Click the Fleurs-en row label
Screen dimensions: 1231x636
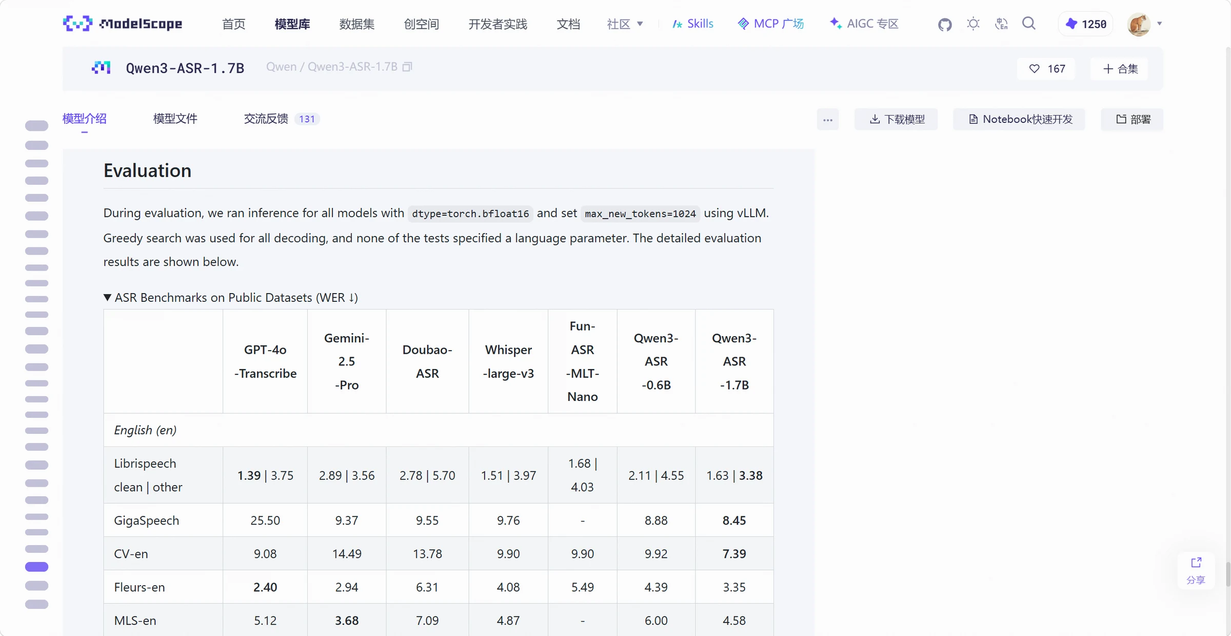click(x=140, y=587)
